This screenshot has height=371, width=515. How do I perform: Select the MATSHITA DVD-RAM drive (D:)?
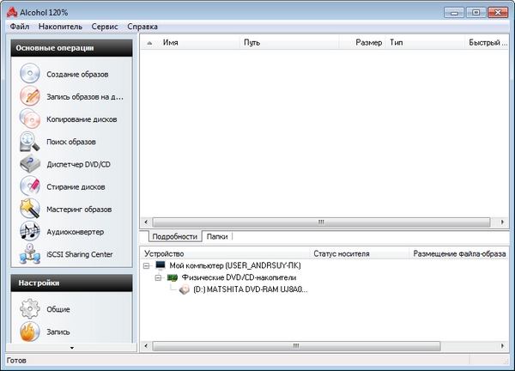244,290
